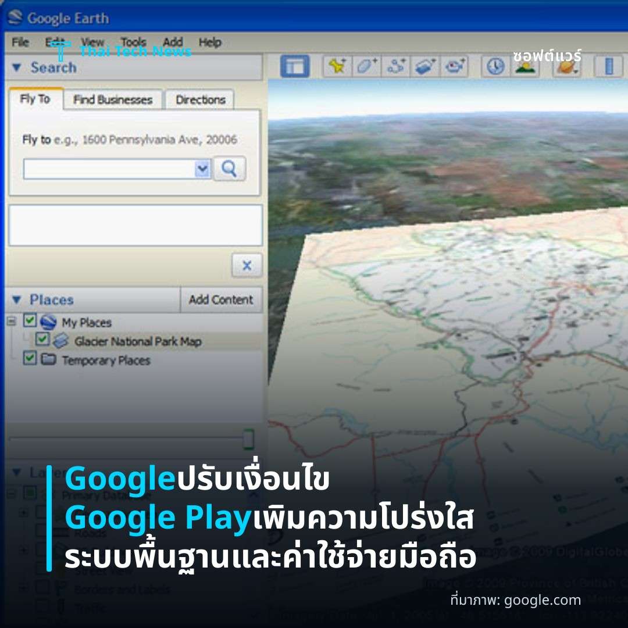
Task: Click the Google Earth title bar logo
Action: pyautogui.click(x=15, y=17)
